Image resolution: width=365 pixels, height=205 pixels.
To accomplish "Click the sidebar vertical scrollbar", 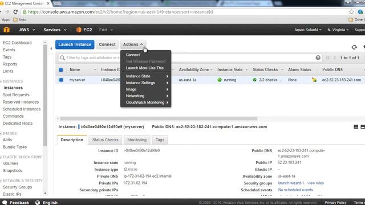I will (45, 95).
